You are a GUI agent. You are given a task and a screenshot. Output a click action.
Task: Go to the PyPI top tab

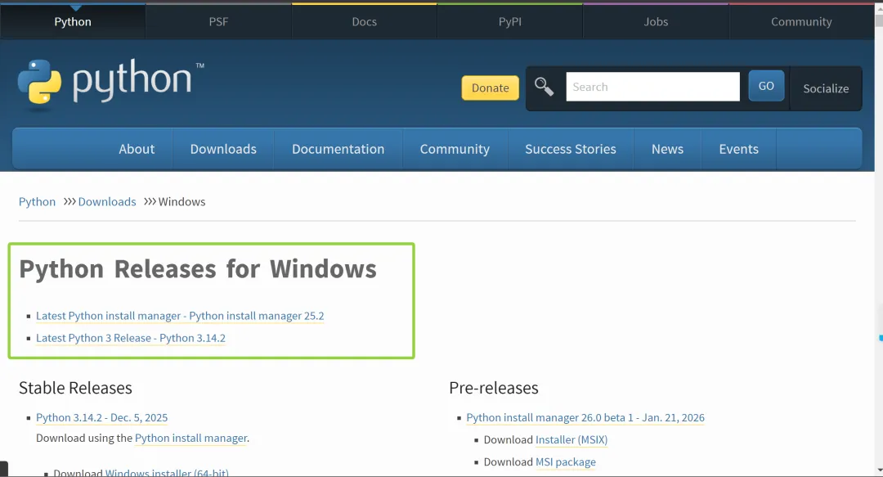[x=509, y=21]
